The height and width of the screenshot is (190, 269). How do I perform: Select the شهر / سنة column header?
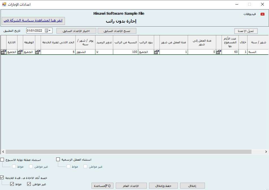point(258,42)
